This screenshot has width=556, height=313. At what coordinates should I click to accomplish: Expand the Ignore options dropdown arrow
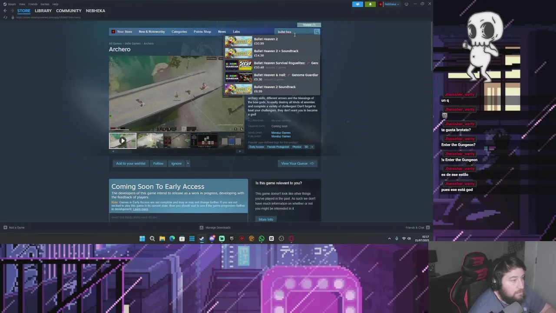pyautogui.click(x=188, y=163)
